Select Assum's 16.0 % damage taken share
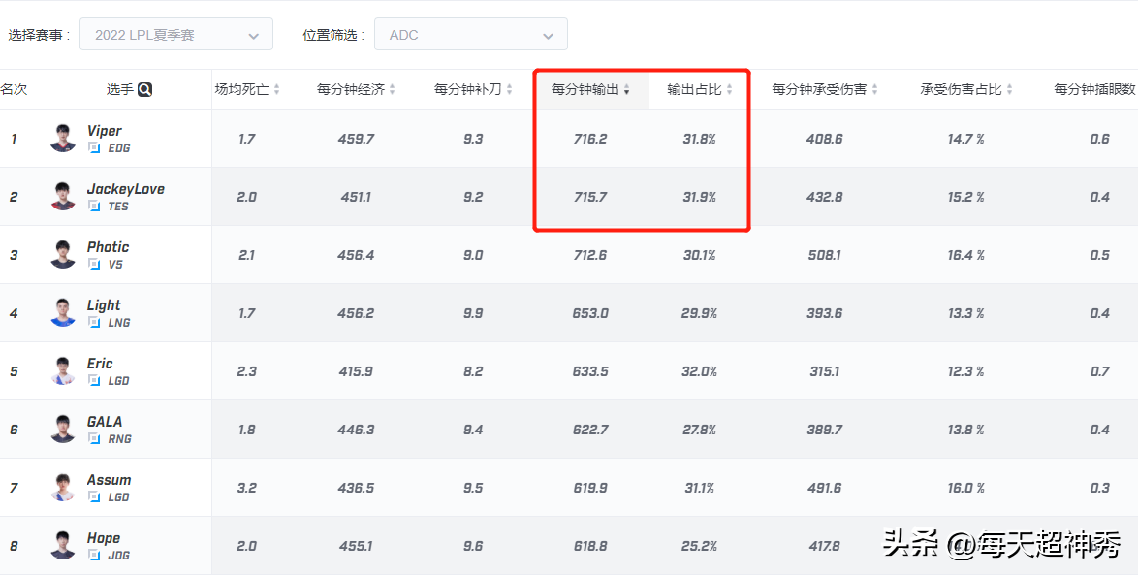 966,487
